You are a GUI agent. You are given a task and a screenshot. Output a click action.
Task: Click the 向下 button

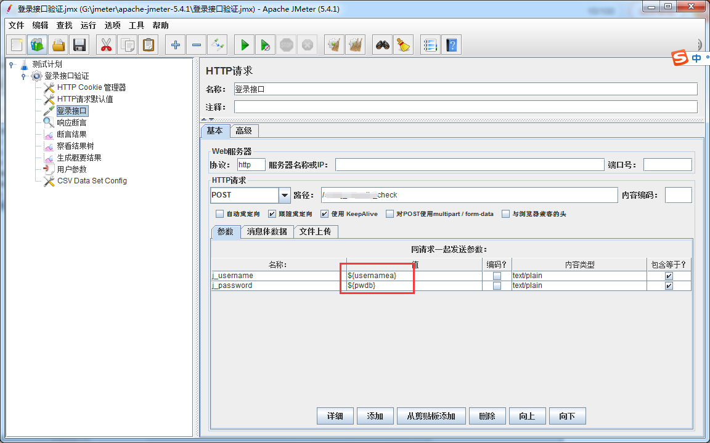click(x=568, y=416)
